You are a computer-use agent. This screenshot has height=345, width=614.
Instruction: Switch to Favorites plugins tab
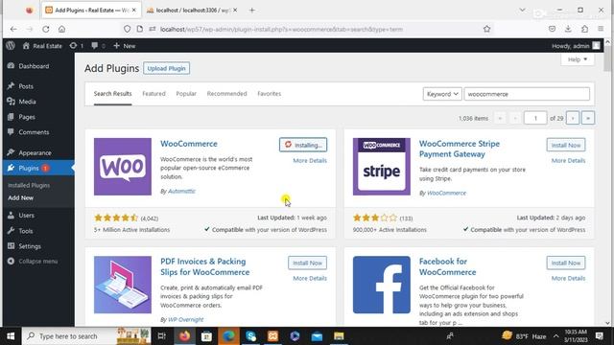click(269, 94)
